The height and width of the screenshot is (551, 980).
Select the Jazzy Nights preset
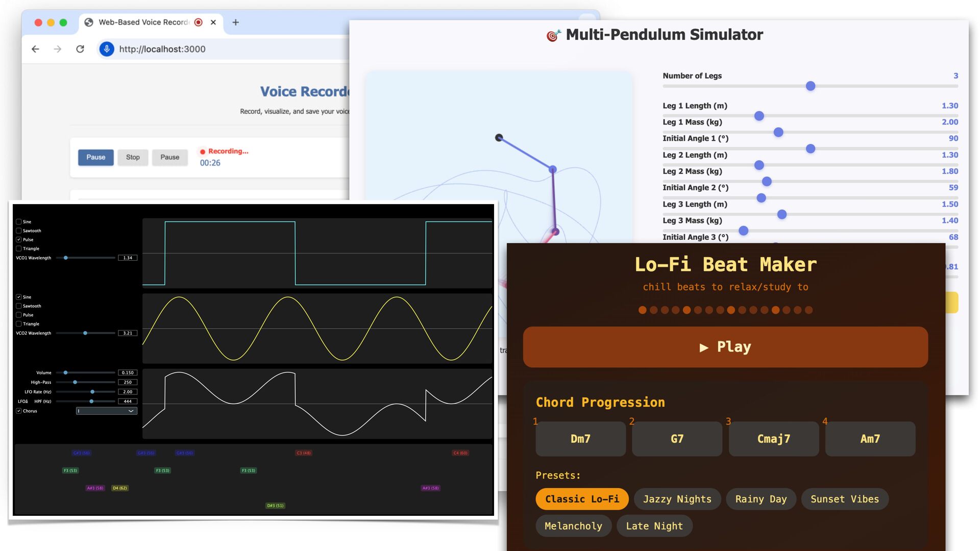point(677,499)
